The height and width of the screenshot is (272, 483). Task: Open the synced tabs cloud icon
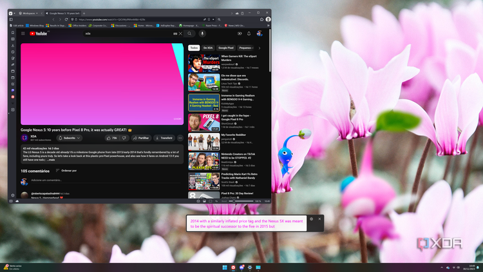pos(237,14)
